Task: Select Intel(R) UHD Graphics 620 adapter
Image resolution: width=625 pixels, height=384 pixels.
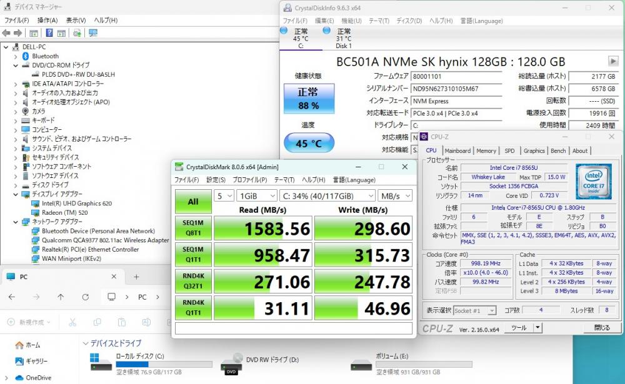Action: [76, 203]
